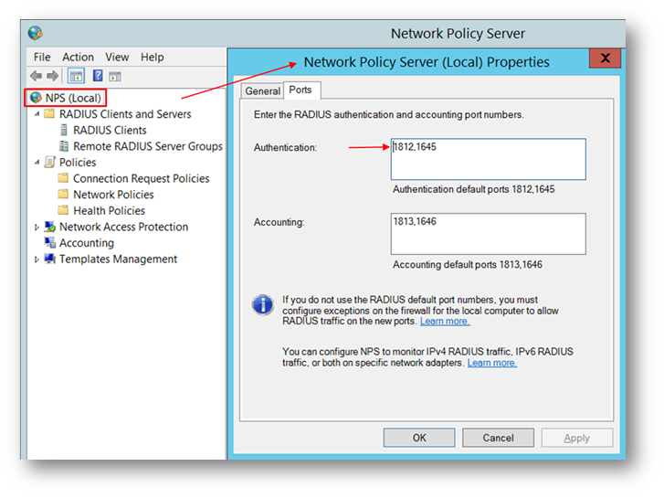Click the Remote RADIUS Server Groups icon
This screenshot has height=498, width=664.
pyautogui.click(x=64, y=146)
